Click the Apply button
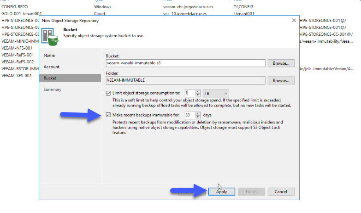This screenshot has height=213, width=361. 221,192
